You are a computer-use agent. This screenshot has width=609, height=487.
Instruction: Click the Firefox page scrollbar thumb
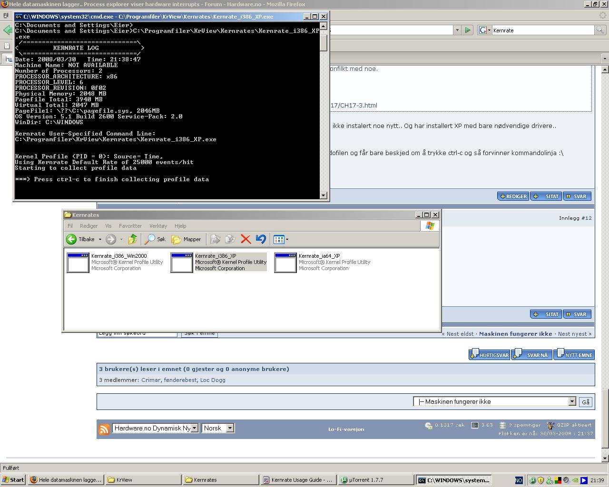click(x=605, y=419)
